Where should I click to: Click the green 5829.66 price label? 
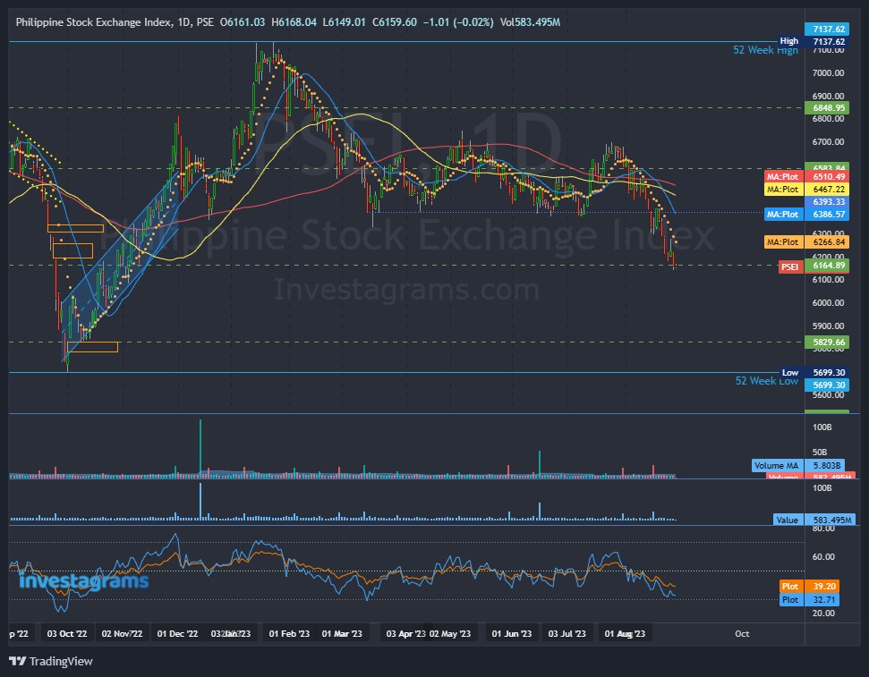coord(826,342)
